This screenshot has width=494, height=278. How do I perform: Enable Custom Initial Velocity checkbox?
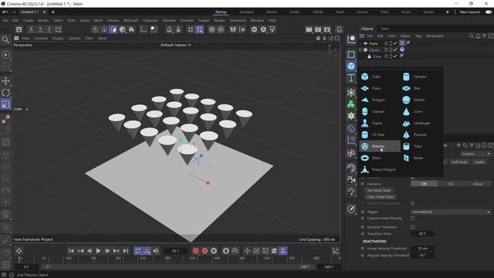pos(413,218)
